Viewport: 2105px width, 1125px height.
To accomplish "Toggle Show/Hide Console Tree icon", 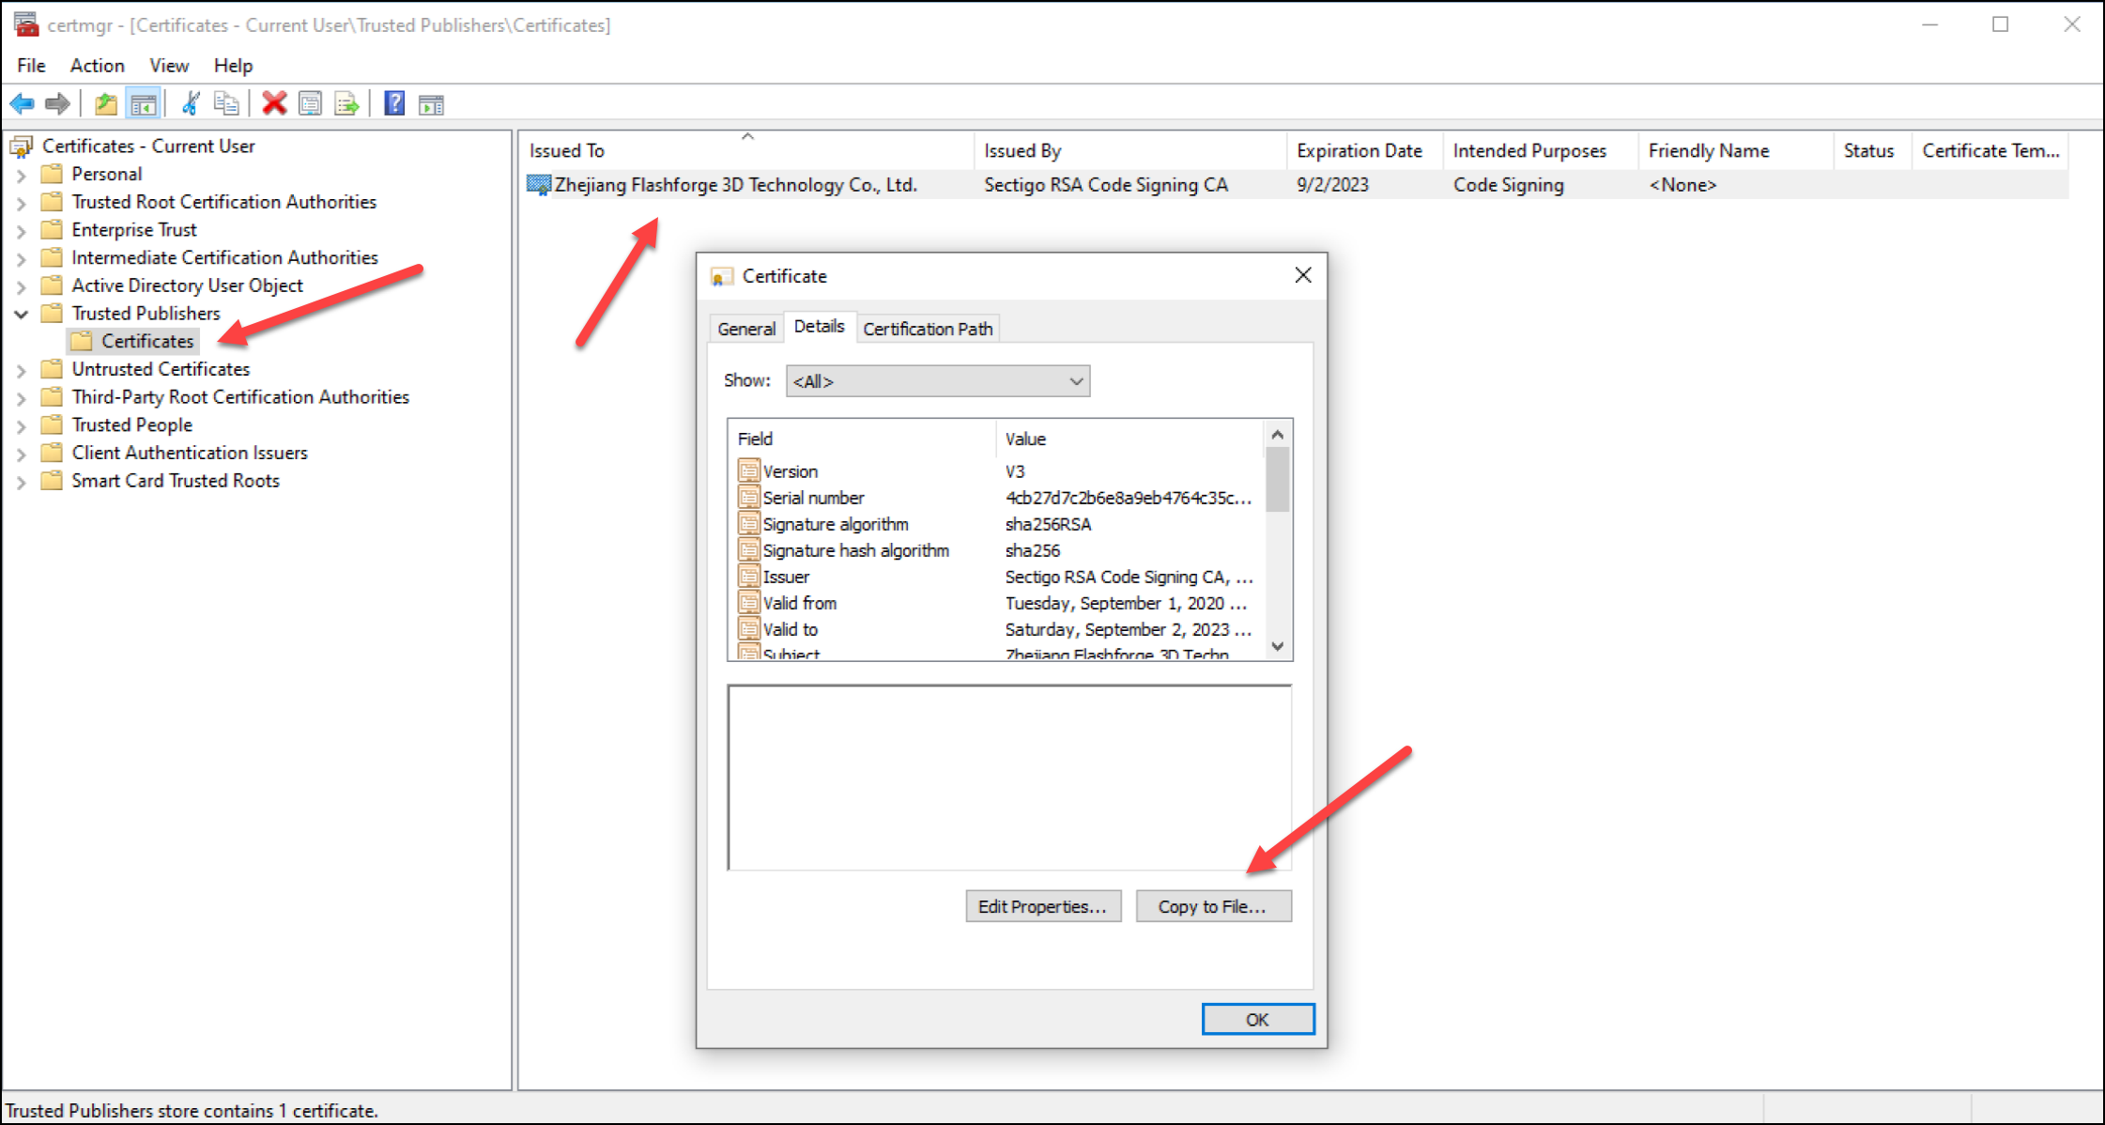I will tap(144, 103).
